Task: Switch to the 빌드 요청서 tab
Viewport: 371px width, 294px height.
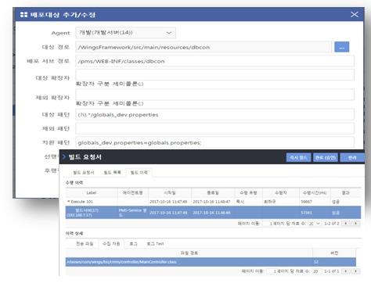Action: [83, 173]
